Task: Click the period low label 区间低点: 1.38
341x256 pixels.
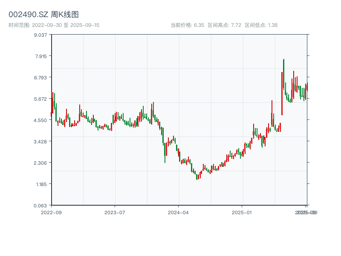Action: (261, 25)
